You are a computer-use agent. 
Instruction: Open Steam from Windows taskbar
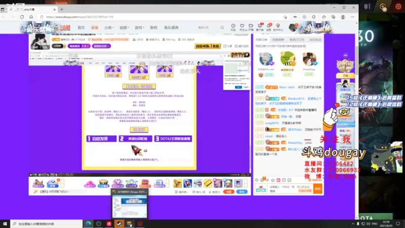pyautogui.click(x=119, y=223)
